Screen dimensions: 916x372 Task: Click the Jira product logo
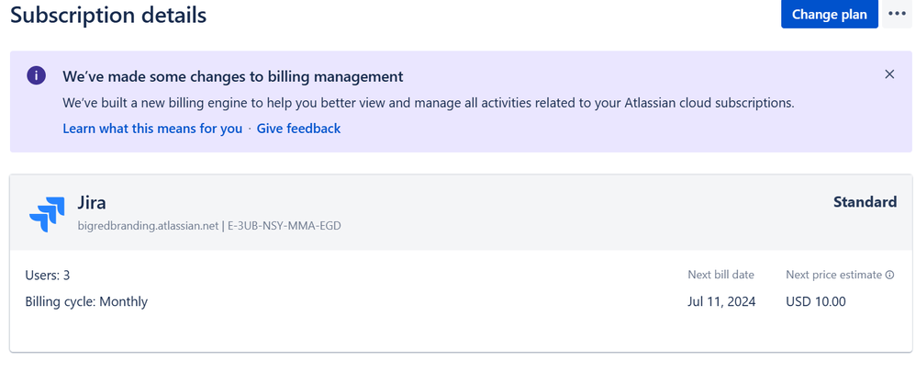click(47, 213)
